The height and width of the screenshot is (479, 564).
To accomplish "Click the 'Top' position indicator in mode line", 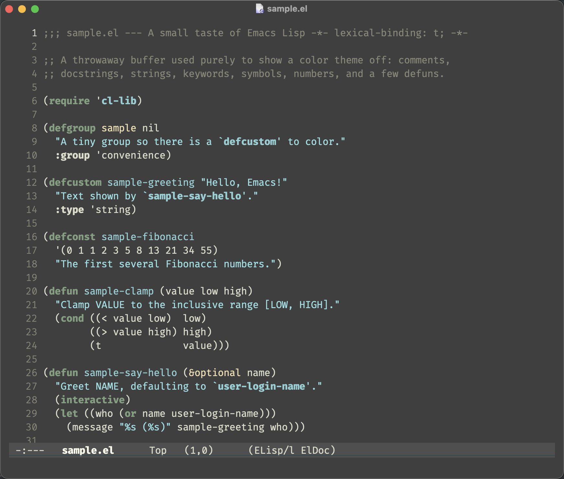I will (158, 450).
